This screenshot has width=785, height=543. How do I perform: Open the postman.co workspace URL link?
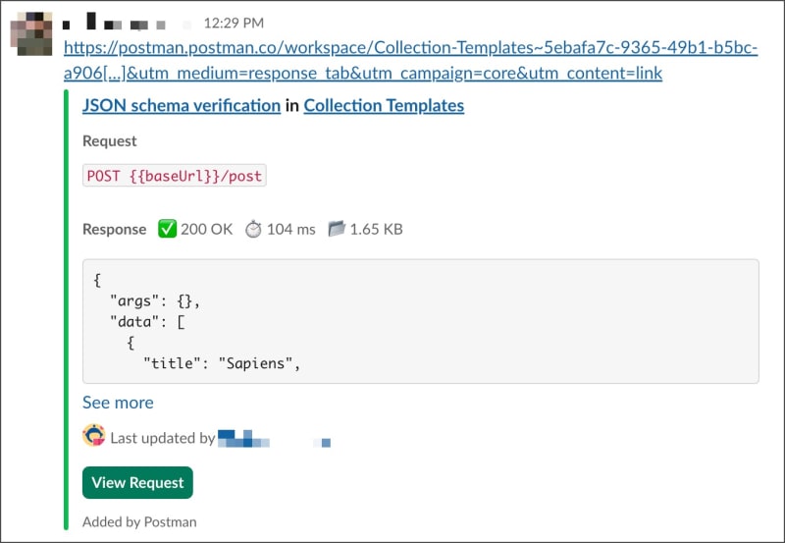(410, 60)
